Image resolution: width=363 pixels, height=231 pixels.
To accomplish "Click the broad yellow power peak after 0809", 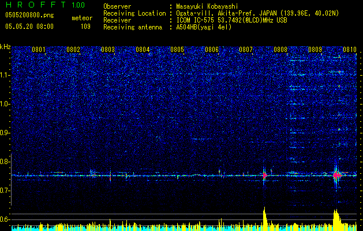I will point(336,220).
